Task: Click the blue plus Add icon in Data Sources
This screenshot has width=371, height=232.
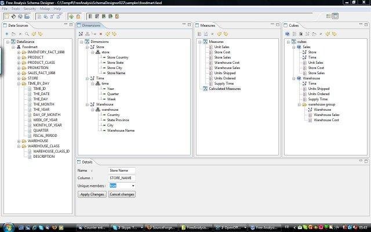Action: (6, 34)
